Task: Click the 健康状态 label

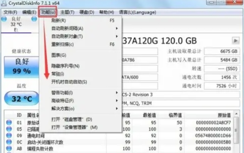Action: (x=22, y=51)
